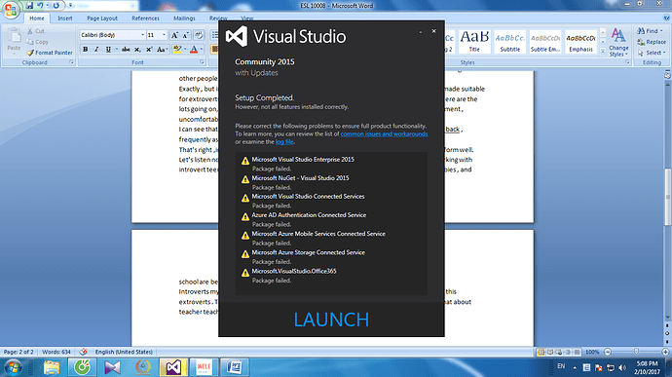Open the highlight color dropdown arrow
The height and width of the screenshot is (377, 672).
[x=185, y=50]
